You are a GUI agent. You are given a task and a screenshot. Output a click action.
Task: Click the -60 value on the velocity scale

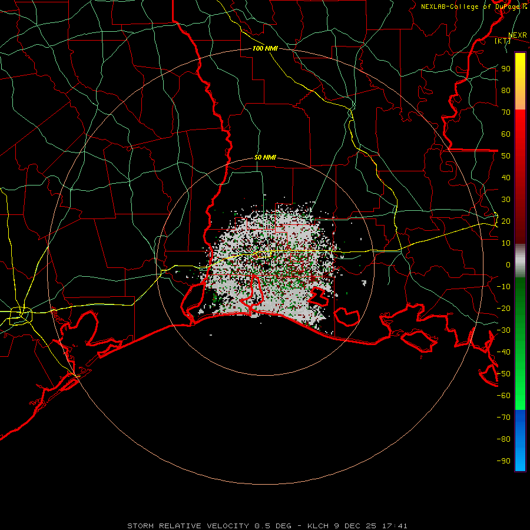[503, 396]
